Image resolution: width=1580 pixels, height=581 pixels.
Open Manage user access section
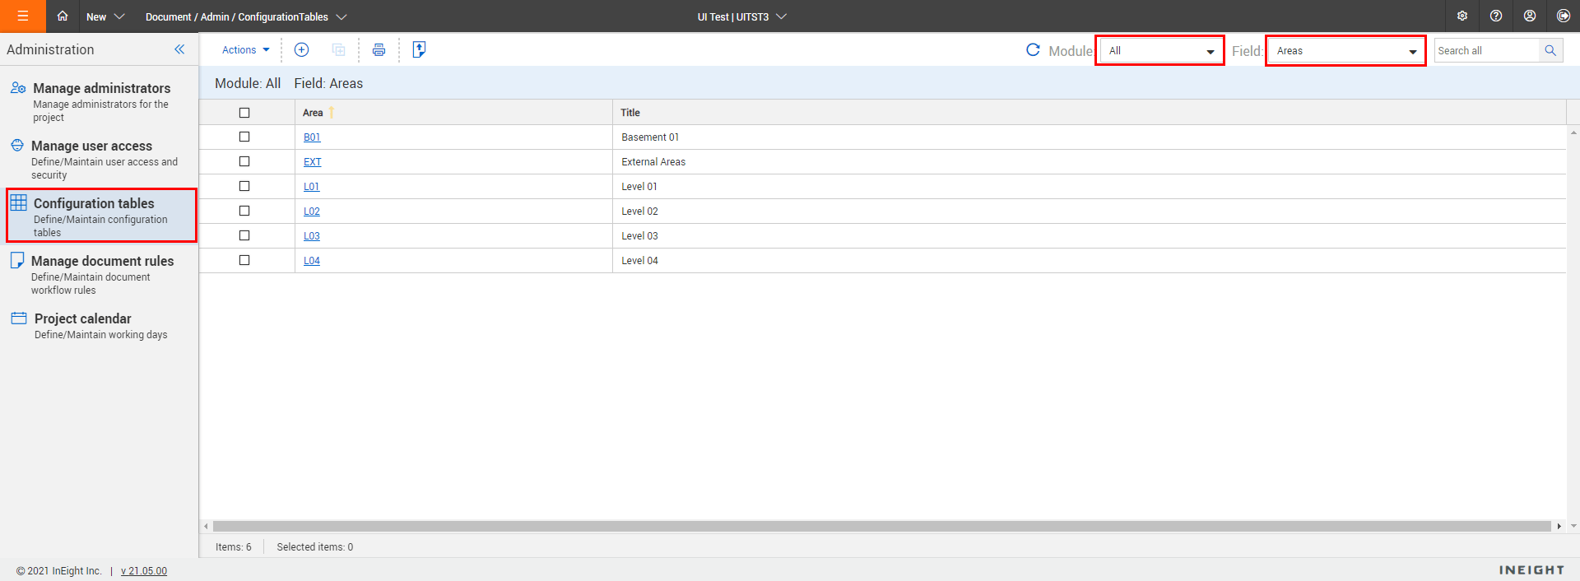point(100,159)
